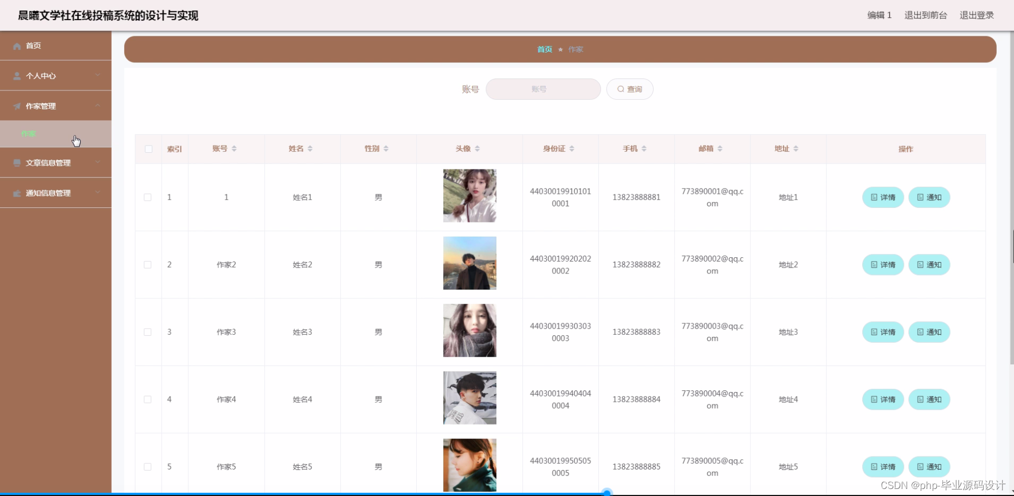Image resolution: width=1014 pixels, height=496 pixels.
Task: Select the 作家 submenu item
Action: (28, 134)
